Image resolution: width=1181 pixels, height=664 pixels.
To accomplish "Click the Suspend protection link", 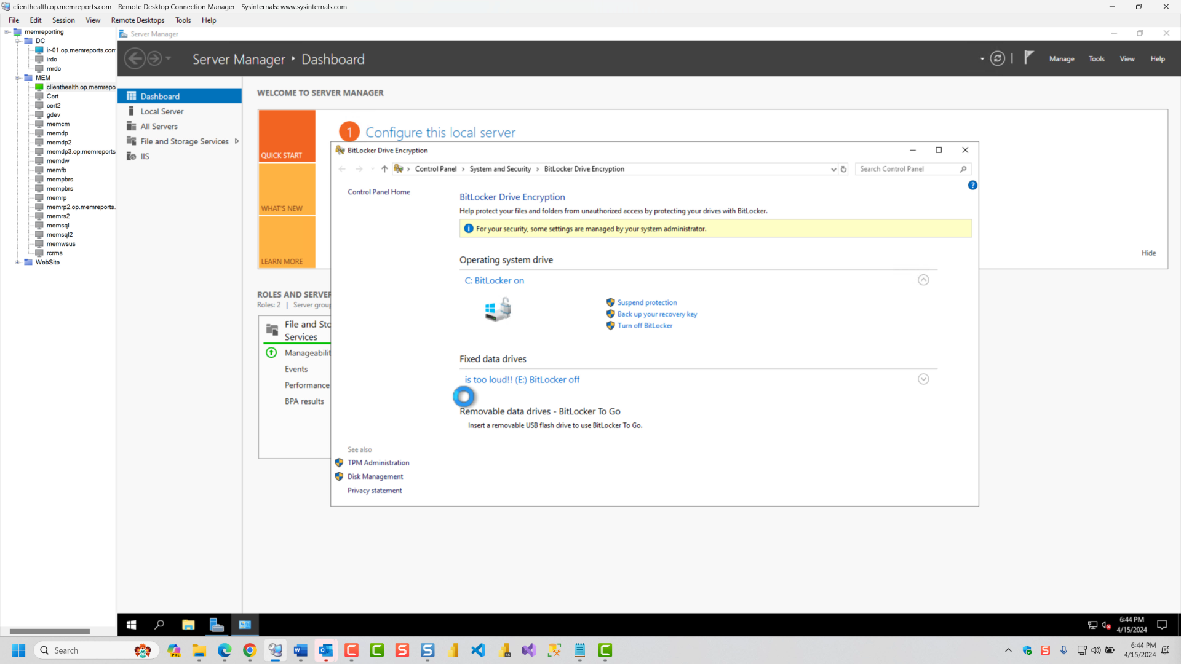I will click(x=646, y=302).
